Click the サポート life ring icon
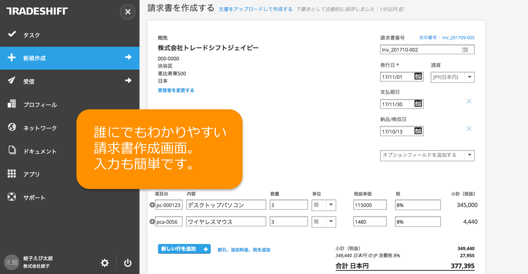The height and width of the screenshot is (274, 528). (12, 197)
